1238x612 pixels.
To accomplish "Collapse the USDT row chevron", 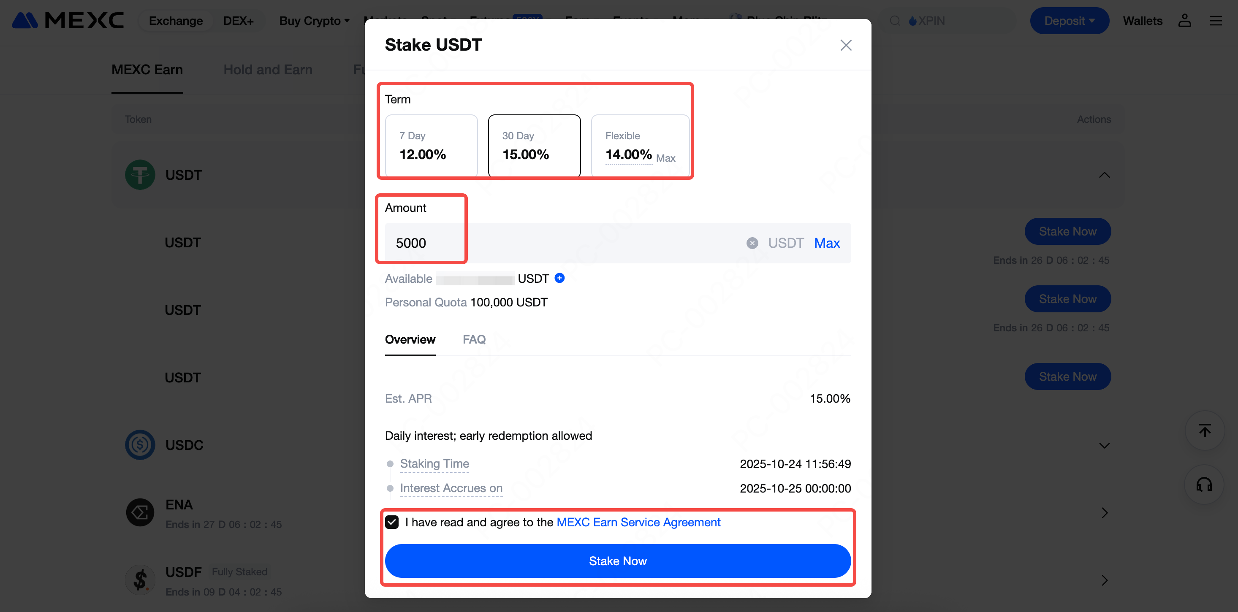I will (x=1104, y=175).
